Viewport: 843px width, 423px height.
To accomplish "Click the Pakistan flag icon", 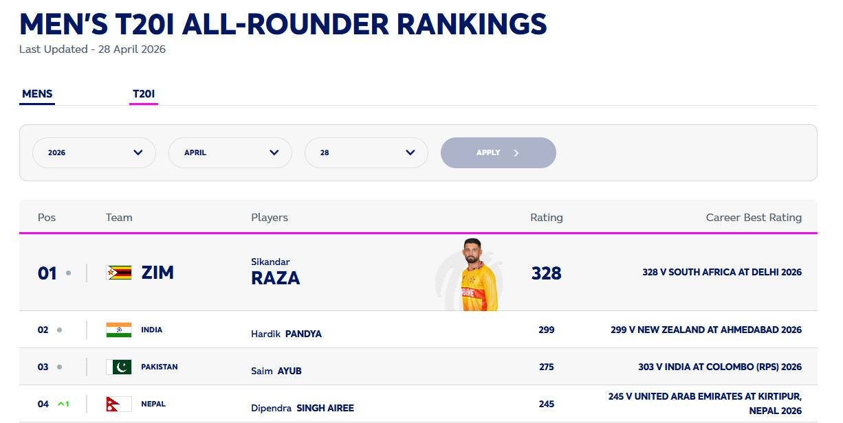I will [119, 367].
